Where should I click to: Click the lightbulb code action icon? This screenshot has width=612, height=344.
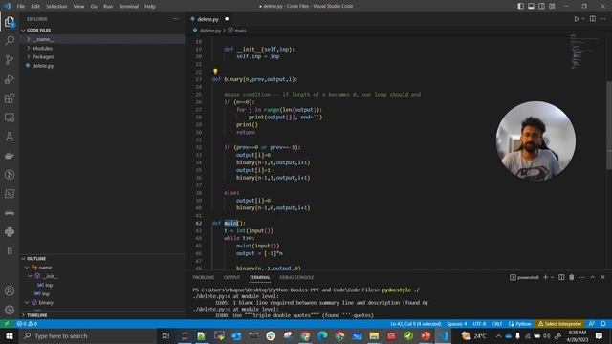(215, 72)
